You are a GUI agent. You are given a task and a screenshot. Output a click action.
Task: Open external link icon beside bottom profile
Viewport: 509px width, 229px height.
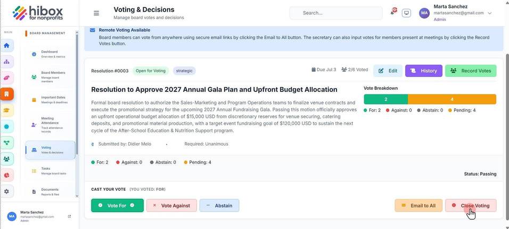coord(69,216)
